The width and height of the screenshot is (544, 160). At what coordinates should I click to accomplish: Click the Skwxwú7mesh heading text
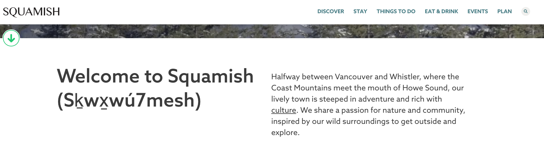129,100
